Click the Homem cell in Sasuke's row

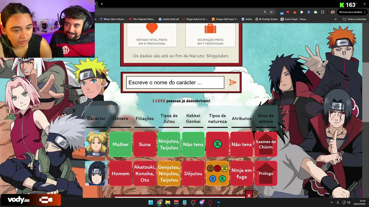click(x=121, y=173)
